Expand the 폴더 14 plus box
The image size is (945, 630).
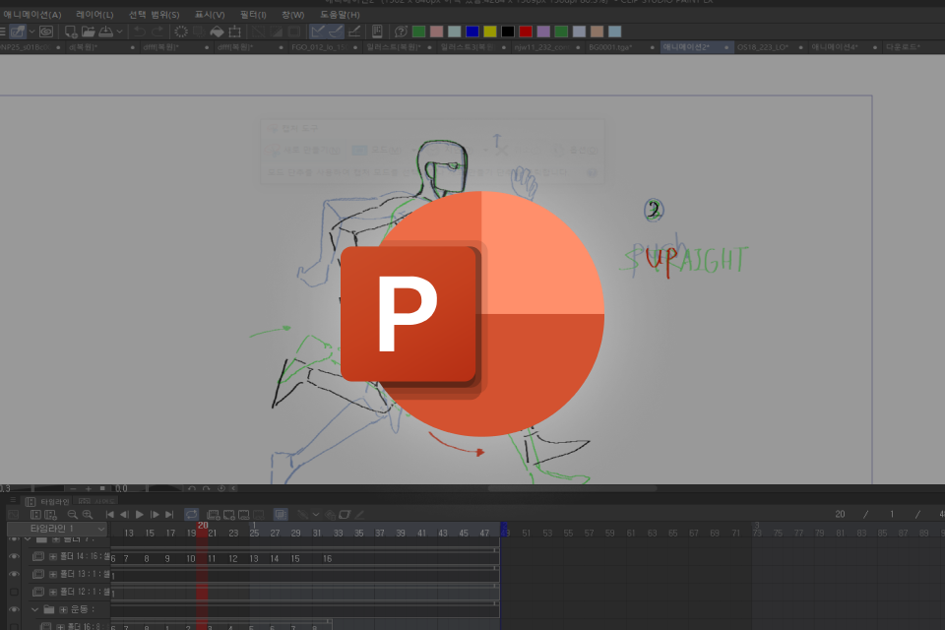coord(53,556)
